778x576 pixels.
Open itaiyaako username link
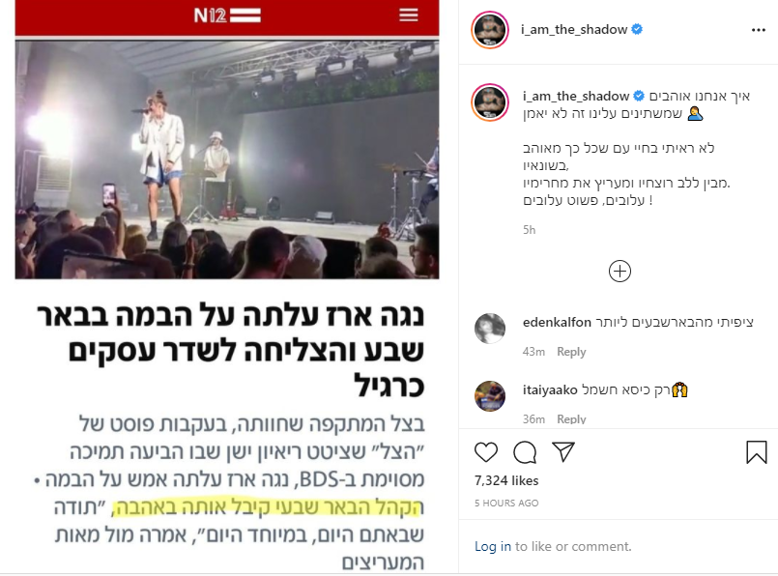(x=550, y=389)
